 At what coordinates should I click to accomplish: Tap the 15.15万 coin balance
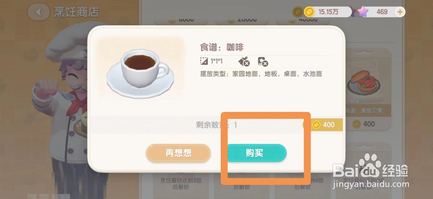coord(328,12)
